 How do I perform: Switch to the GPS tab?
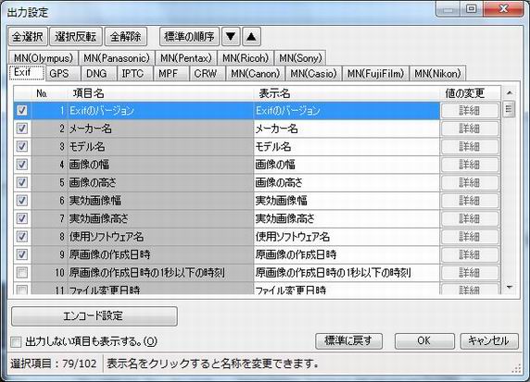coord(62,74)
